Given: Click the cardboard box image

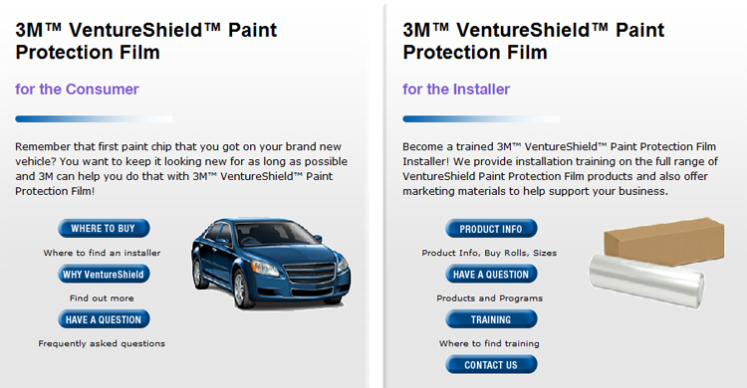Looking at the screenshot, I should click(664, 241).
